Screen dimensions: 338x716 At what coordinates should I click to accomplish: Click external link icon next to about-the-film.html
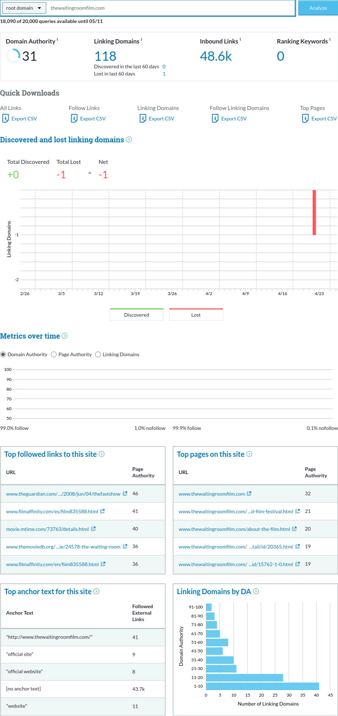pyautogui.click(x=294, y=529)
